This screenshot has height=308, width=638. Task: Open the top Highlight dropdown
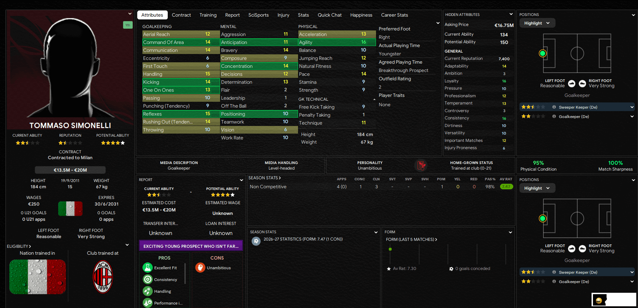pos(537,23)
